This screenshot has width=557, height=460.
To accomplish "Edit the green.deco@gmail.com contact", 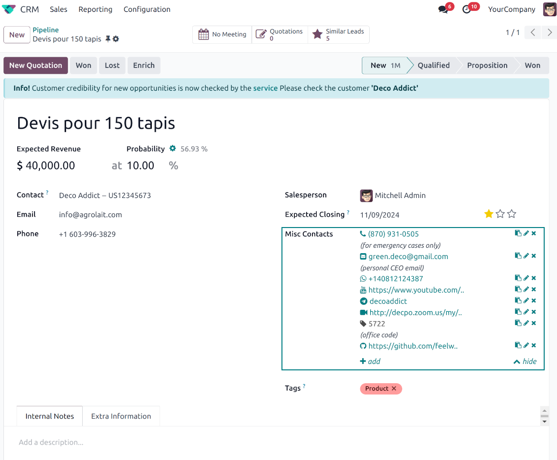I will [x=526, y=256].
